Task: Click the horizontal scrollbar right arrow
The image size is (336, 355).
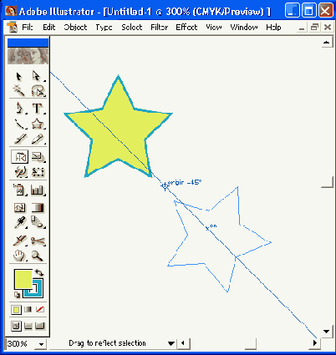Action: pos(315,342)
